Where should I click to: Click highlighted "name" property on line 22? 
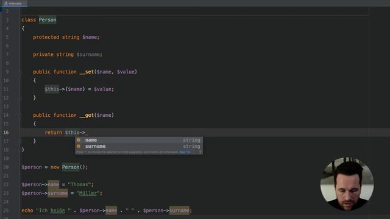point(54,184)
